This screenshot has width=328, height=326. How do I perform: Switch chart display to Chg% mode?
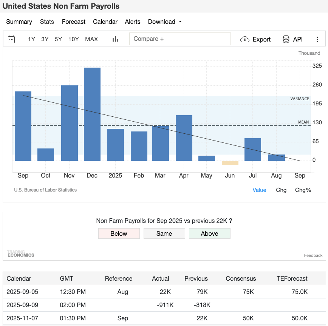[x=303, y=190]
